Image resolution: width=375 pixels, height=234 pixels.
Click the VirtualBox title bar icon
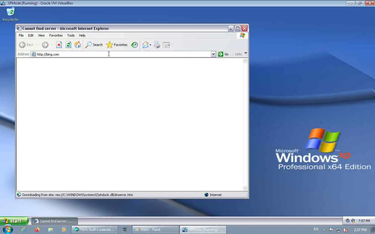click(x=3, y=3)
